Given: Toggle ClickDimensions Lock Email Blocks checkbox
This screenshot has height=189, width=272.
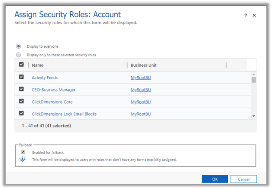Looking at the screenshot, I should pos(22,114).
